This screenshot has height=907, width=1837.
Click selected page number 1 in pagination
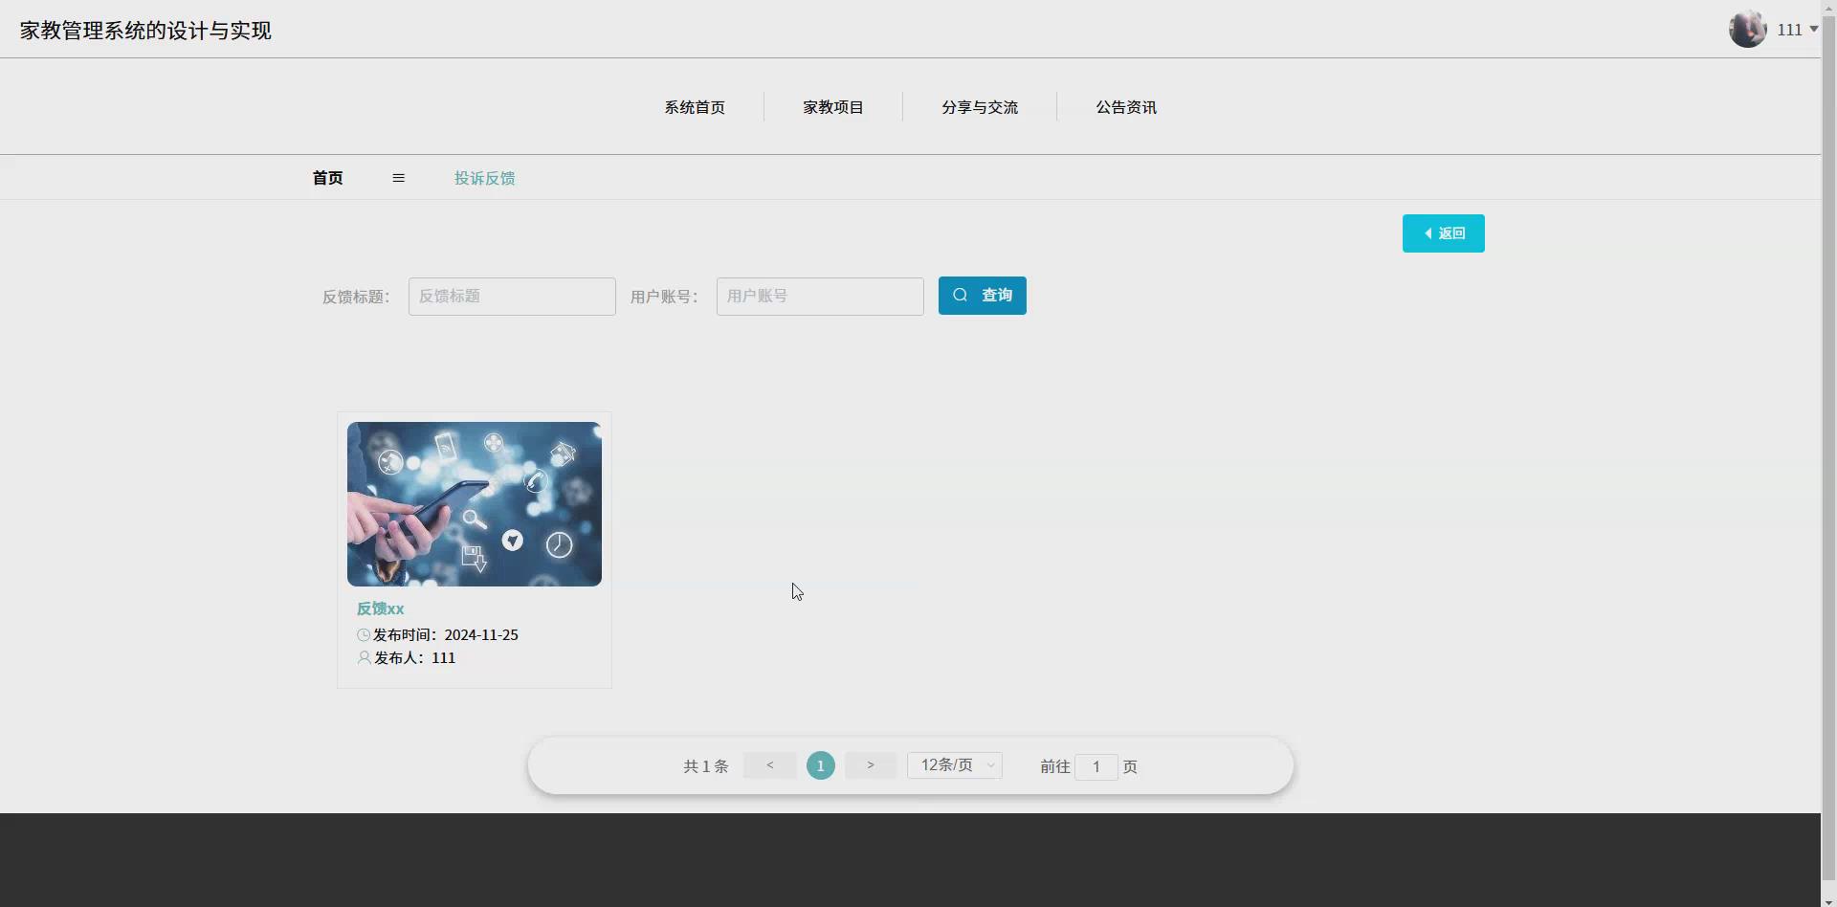(820, 764)
